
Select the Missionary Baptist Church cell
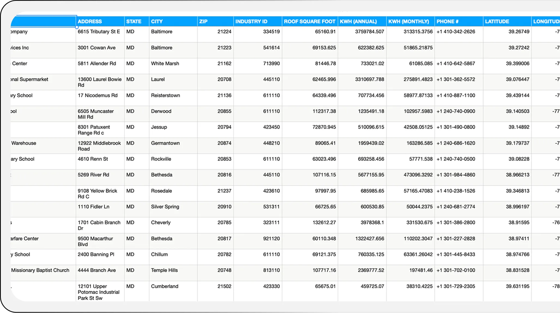point(40,270)
